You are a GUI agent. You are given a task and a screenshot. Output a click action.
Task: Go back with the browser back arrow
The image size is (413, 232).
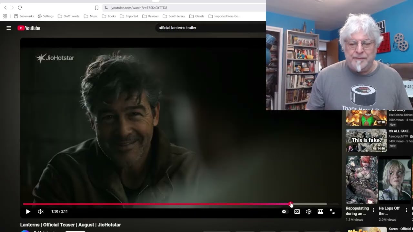click(5, 7)
